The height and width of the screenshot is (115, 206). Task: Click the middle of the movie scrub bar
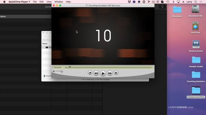tap(108, 67)
